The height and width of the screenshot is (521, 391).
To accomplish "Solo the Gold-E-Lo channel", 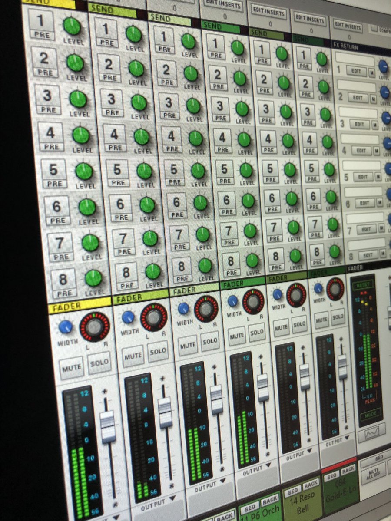I will 338,317.
